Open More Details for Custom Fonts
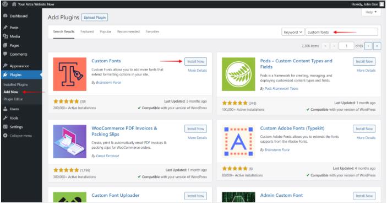 [198, 71]
